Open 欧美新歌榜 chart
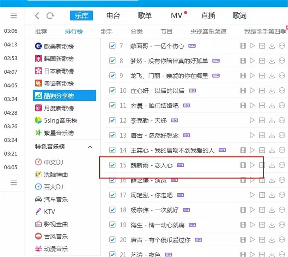The image size is (288, 257). coord(54,46)
